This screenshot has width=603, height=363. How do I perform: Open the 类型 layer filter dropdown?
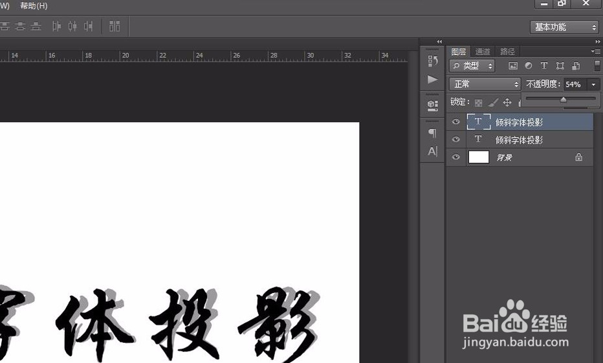click(472, 66)
